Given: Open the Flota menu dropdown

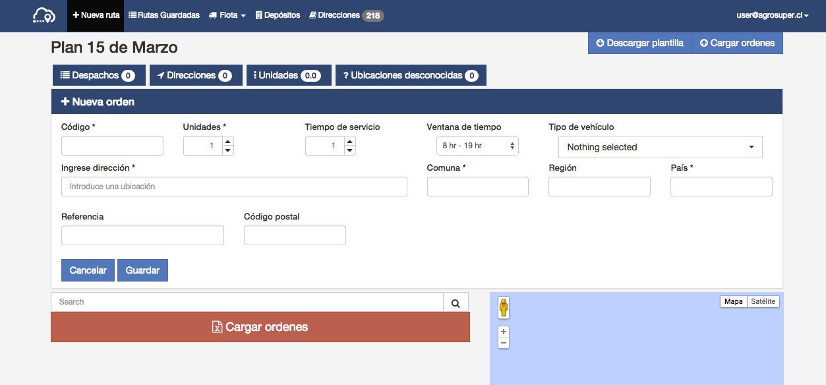Looking at the screenshot, I should (227, 15).
